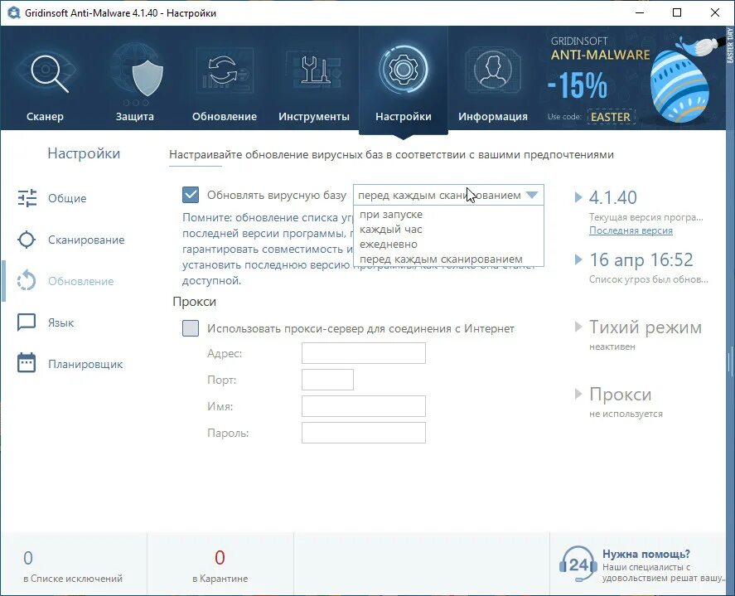Click the Обновление sidebar label
Image resolution: width=735 pixels, height=596 pixels.
point(80,281)
